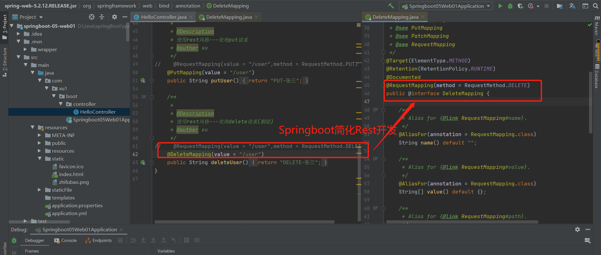
Task: Collapse the controller package
Action: (61, 104)
